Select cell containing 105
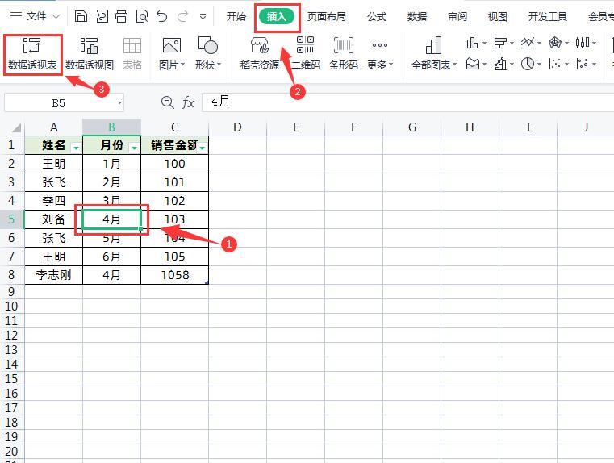This screenshot has width=614, height=463. coord(174,257)
